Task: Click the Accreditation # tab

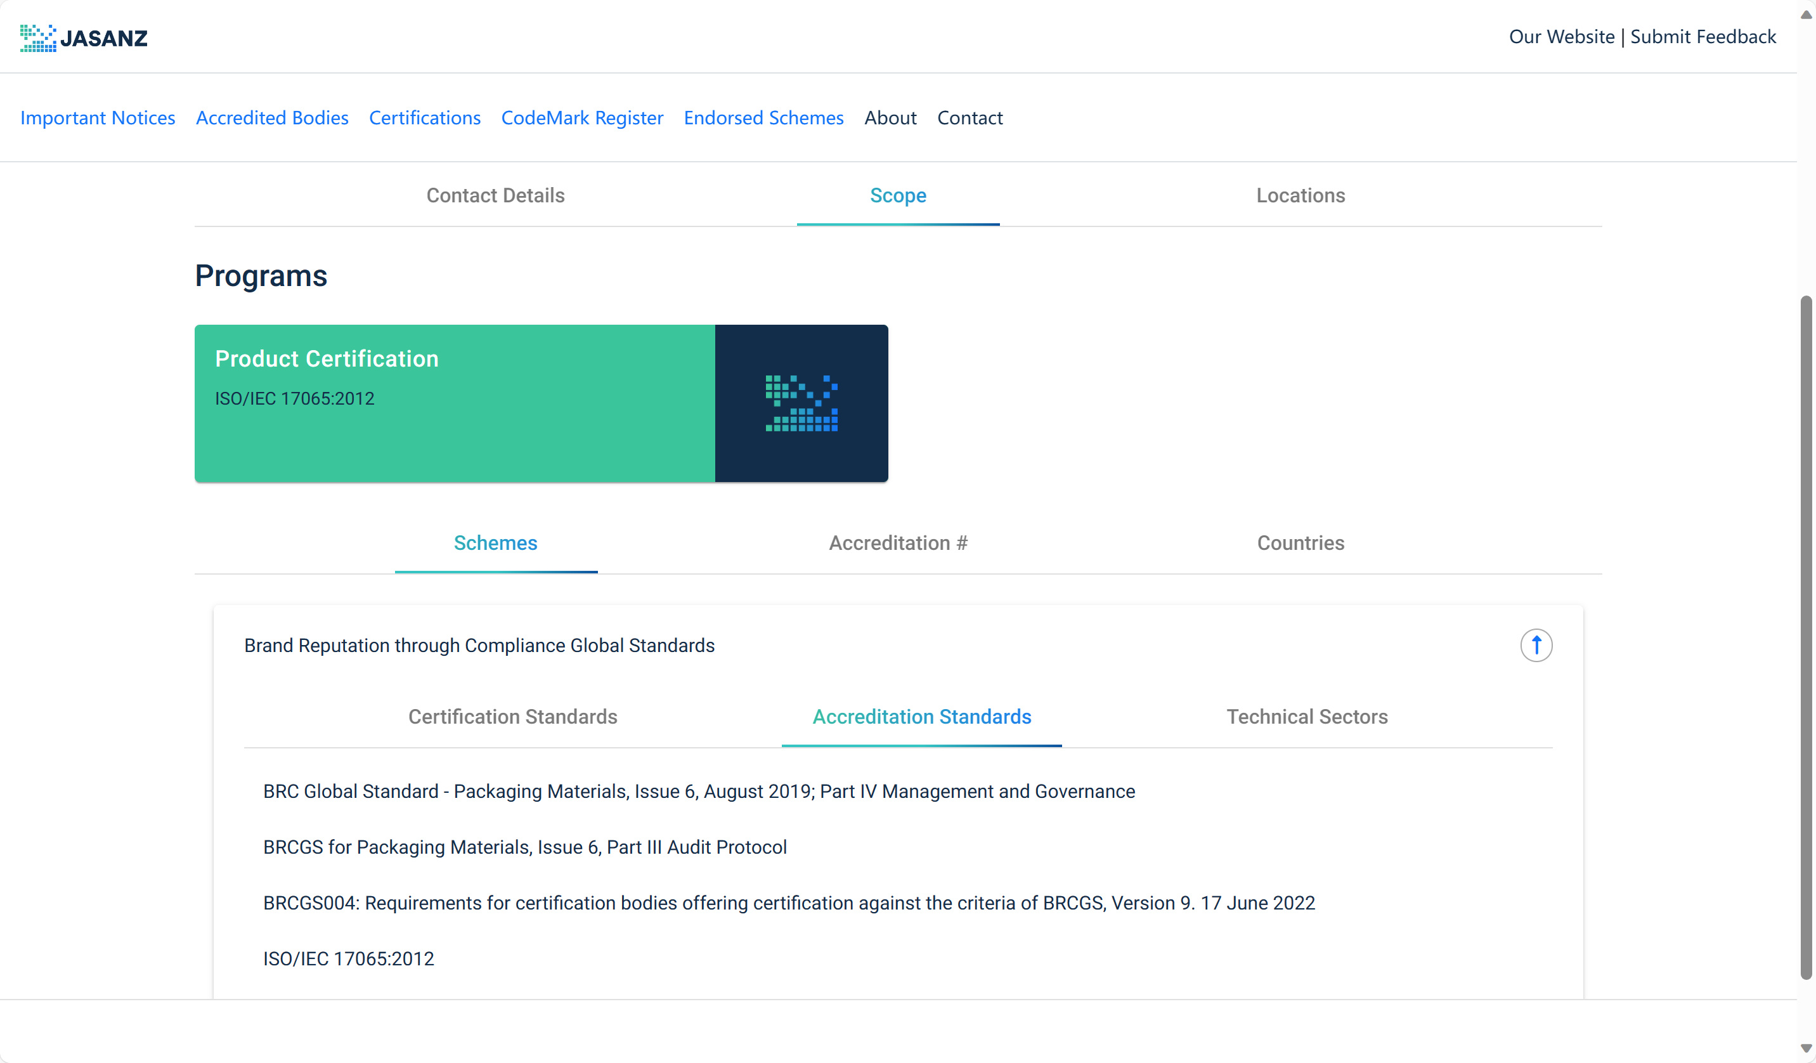Action: [898, 543]
